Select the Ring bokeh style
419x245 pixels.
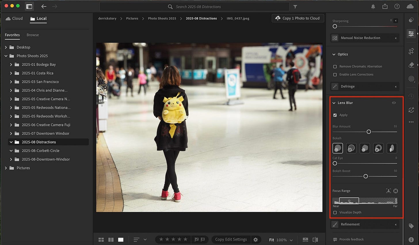[x=378, y=148]
